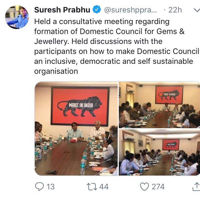
Task: Open Suresh Prabhu's profile picture
Action: point(17,17)
